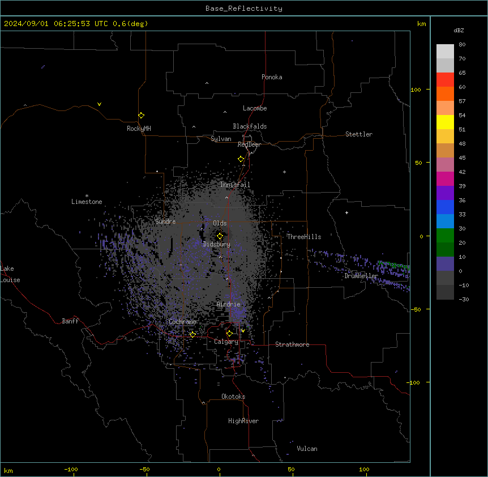
Task: Select the purple 39-36 legend swatch
Action: [x=445, y=193]
